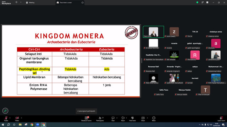
Task: Select the Rheiadwina tile with R avatar
Action: tap(195, 55)
